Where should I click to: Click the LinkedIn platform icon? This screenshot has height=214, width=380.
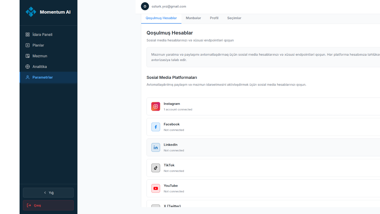point(156,147)
